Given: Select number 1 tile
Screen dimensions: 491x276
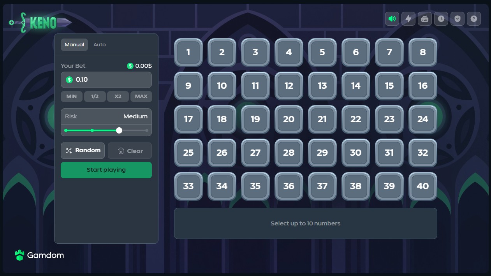Looking at the screenshot, I should click(x=188, y=53).
